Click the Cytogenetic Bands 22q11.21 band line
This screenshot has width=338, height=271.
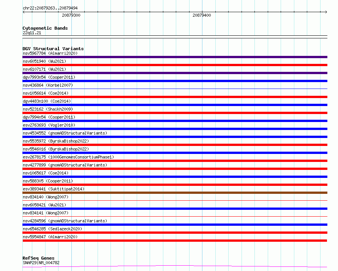(x=175, y=37)
